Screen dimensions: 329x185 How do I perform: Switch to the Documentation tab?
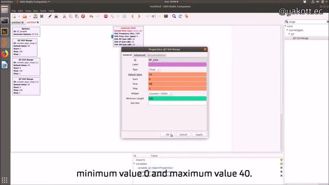click(156, 55)
